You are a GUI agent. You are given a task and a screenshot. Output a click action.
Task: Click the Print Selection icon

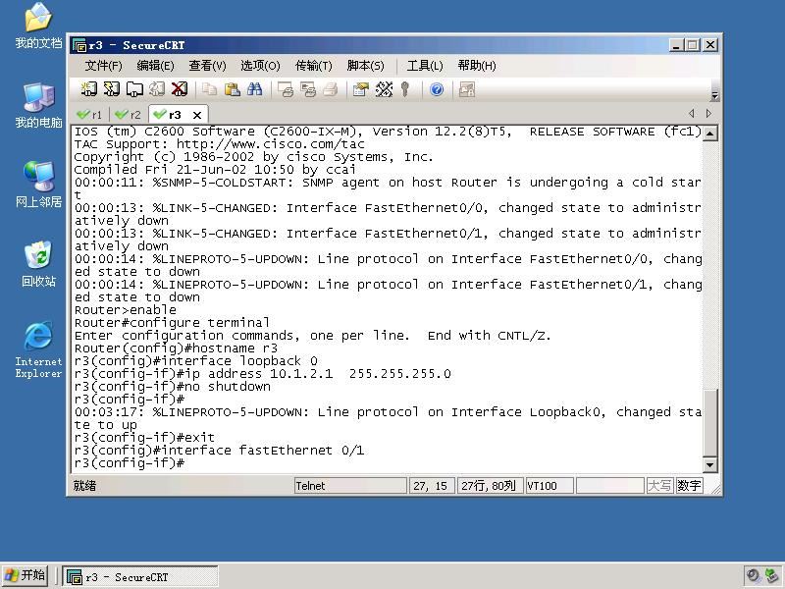point(308,89)
